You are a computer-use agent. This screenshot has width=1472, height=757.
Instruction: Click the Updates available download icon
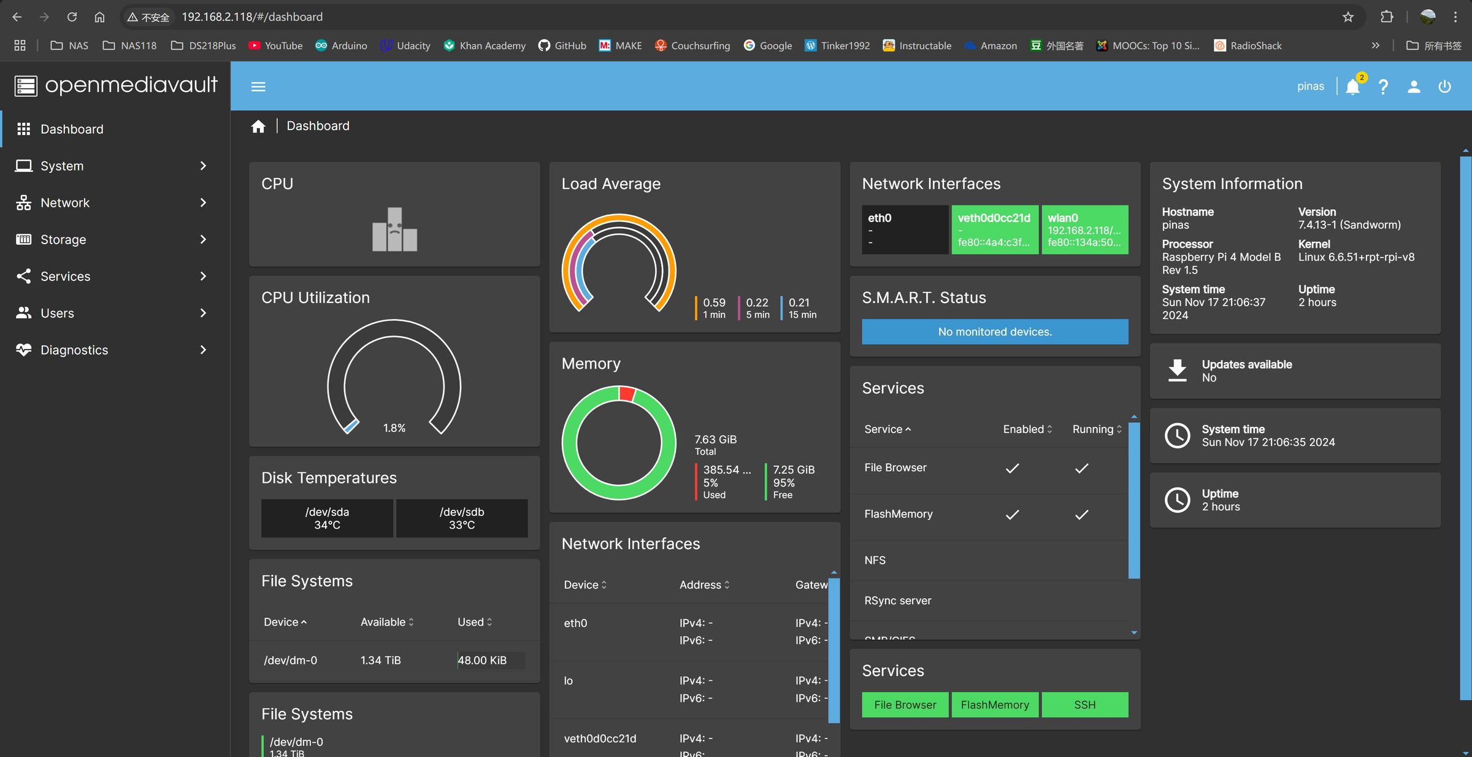(x=1177, y=371)
